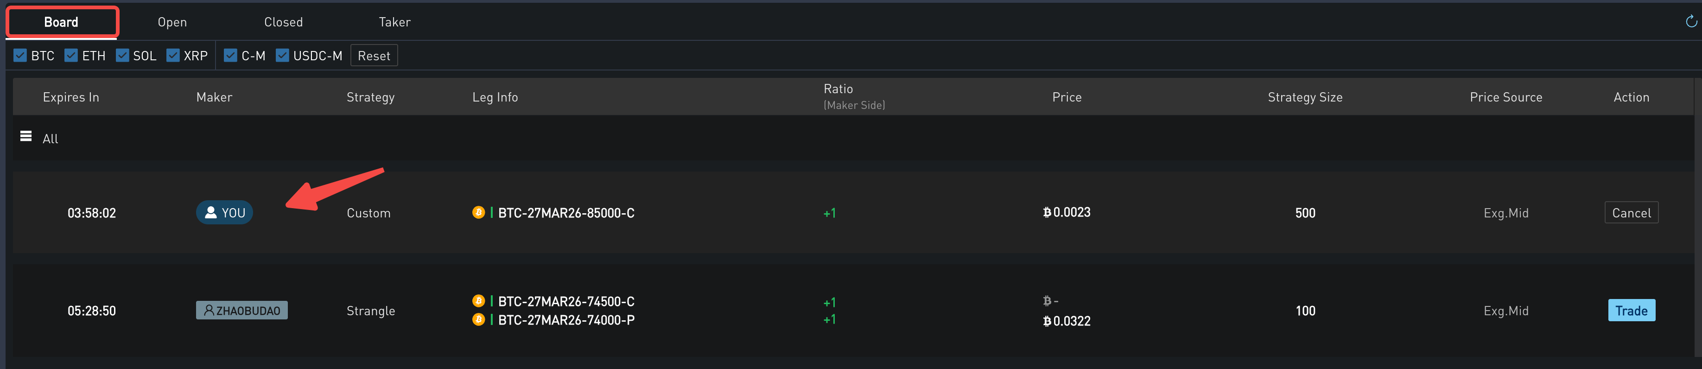Select the Taker tab
The image size is (1702, 369).
pyautogui.click(x=394, y=23)
